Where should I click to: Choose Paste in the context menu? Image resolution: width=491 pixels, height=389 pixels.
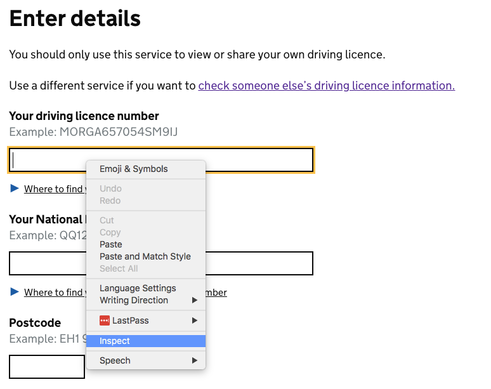146,244
